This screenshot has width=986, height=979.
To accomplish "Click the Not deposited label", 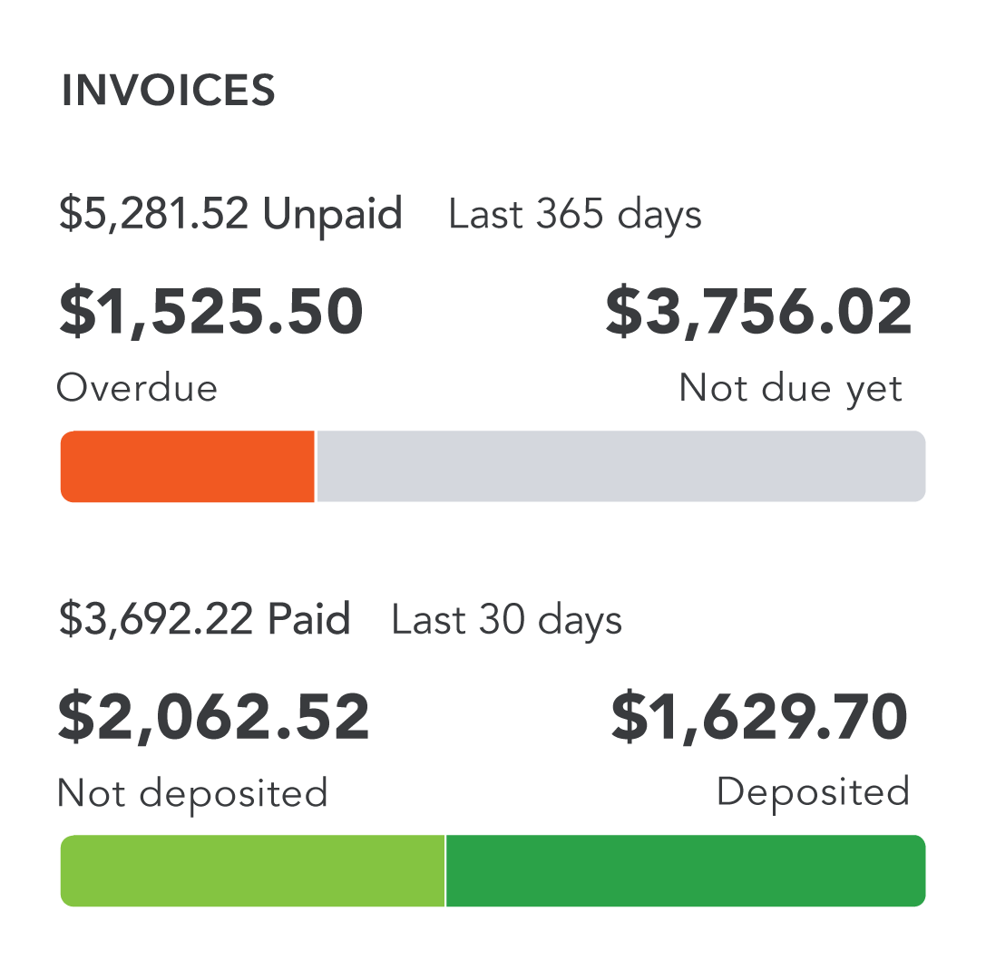I will [191, 793].
